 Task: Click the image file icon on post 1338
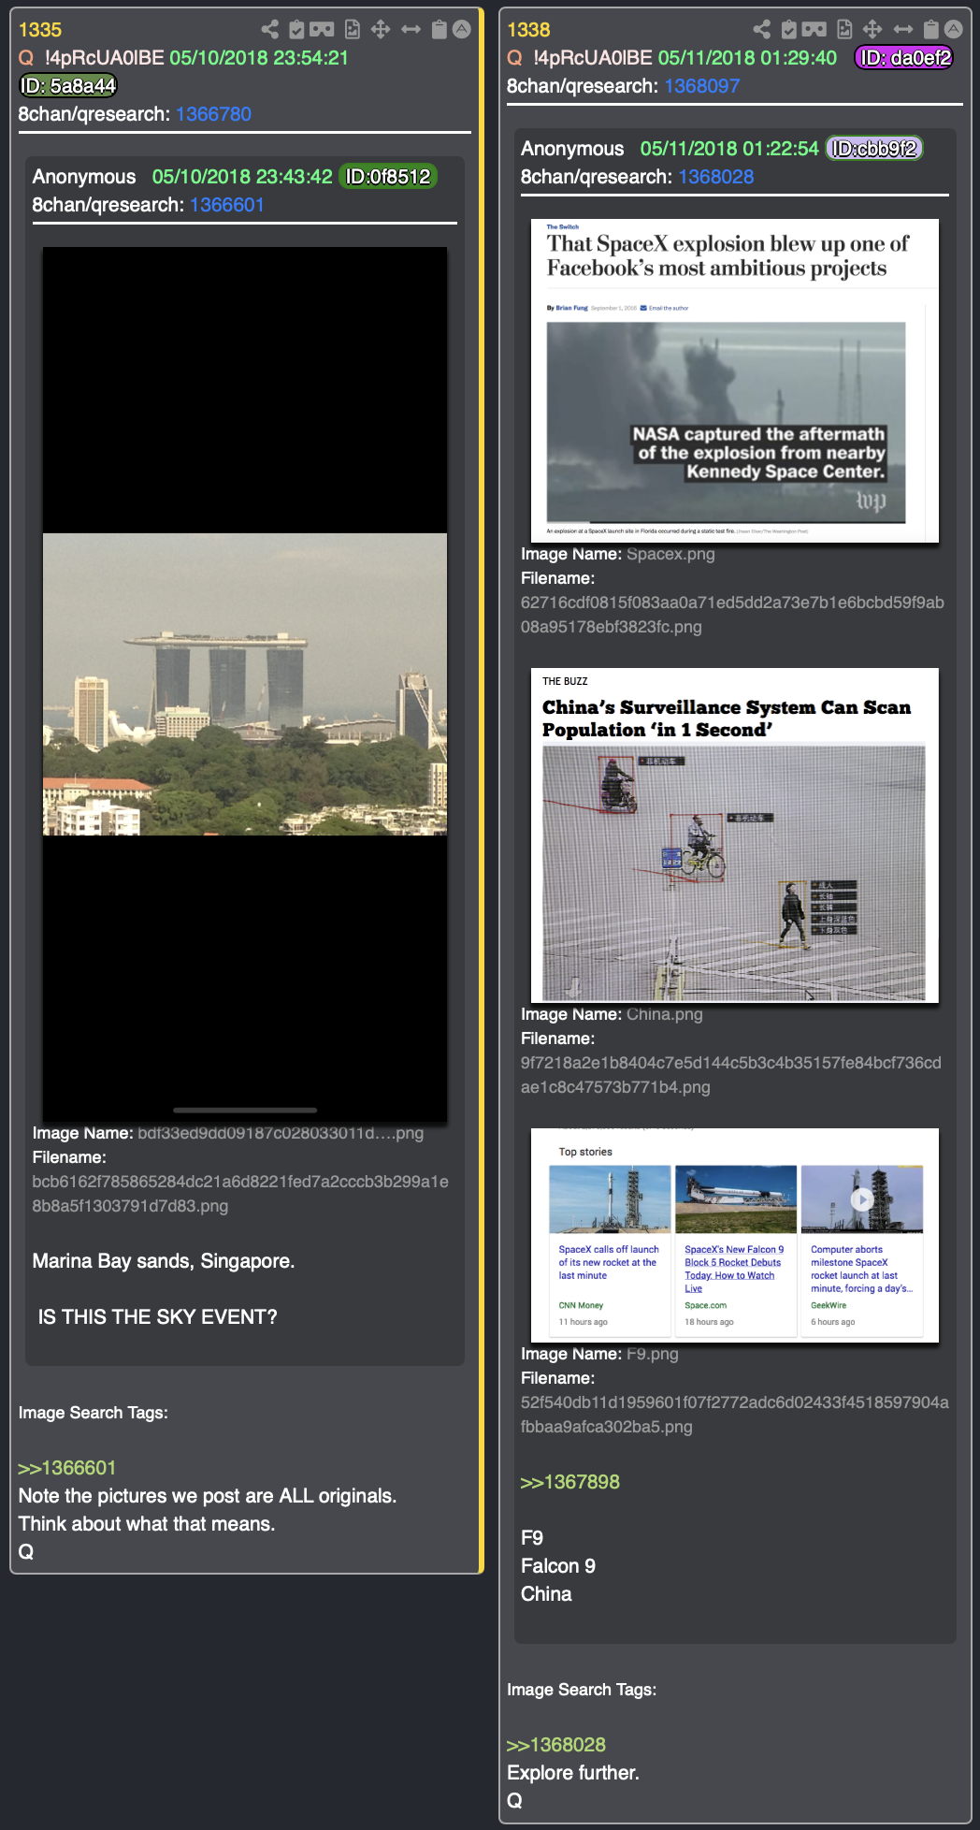[844, 30]
